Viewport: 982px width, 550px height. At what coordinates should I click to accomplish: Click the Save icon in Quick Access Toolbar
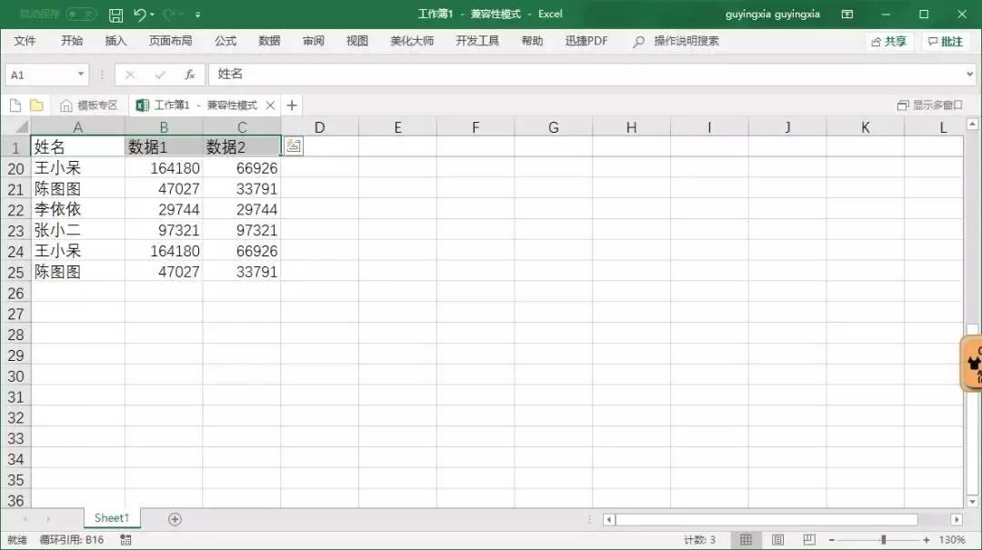[x=116, y=14]
